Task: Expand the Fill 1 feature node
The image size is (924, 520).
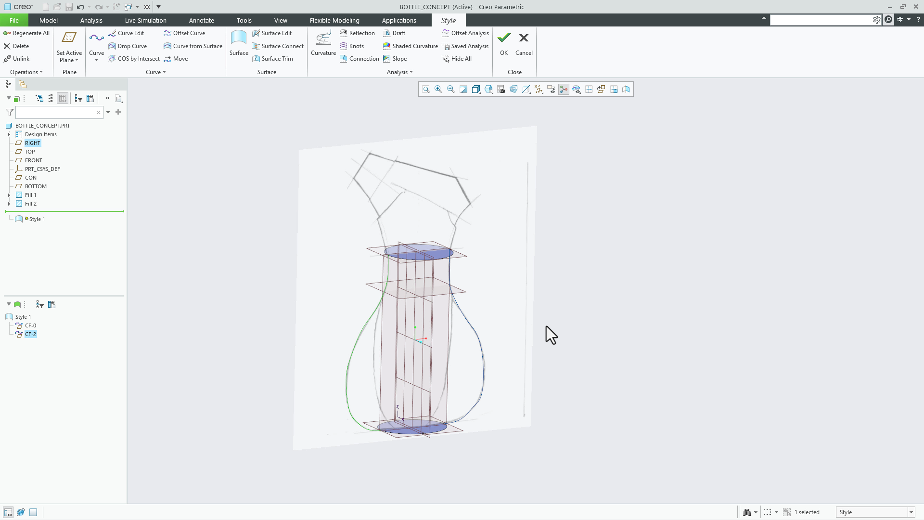Action: tap(9, 195)
